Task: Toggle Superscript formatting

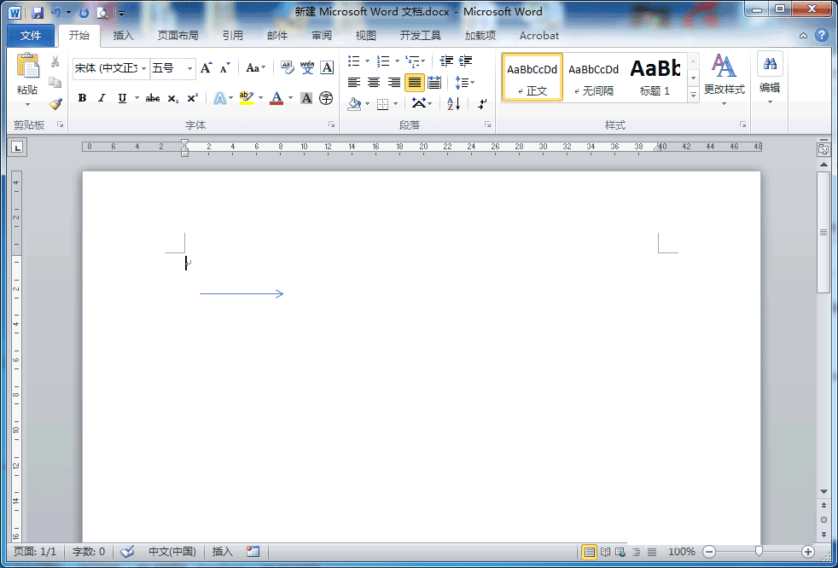Action: pyautogui.click(x=192, y=98)
